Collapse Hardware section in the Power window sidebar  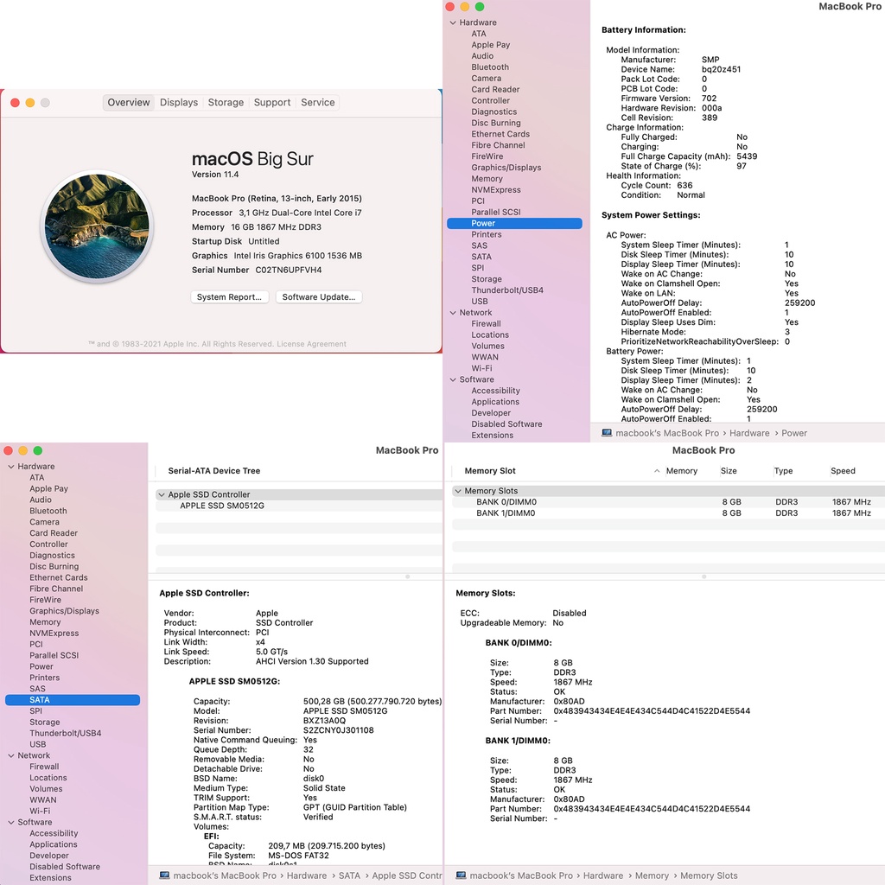[x=452, y=22]
